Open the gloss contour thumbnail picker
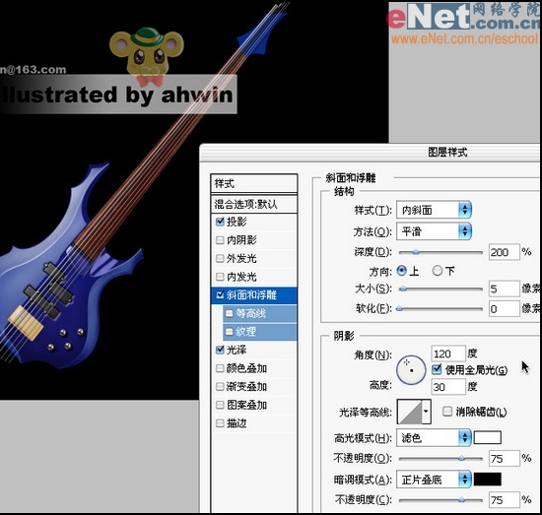This screenshot has height=515, width=542. (x=410, y=412)
